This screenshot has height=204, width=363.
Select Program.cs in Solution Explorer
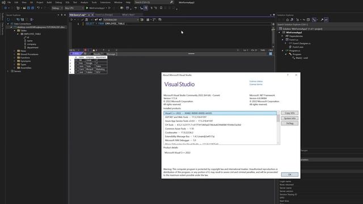294,50
